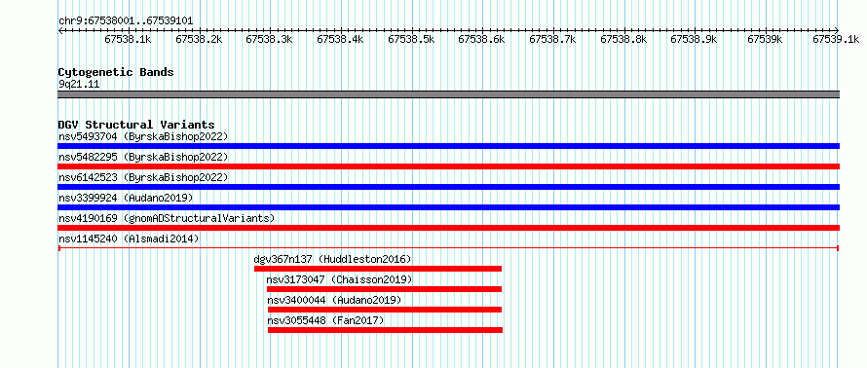Click the nsv5493704 (ByrskaBishop2022) label
The width and height of the screenshot is (867, 368).
(143, 136)
